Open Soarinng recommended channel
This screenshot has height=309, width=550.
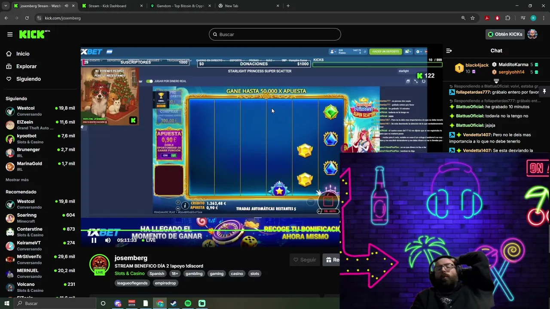(40, 218)
